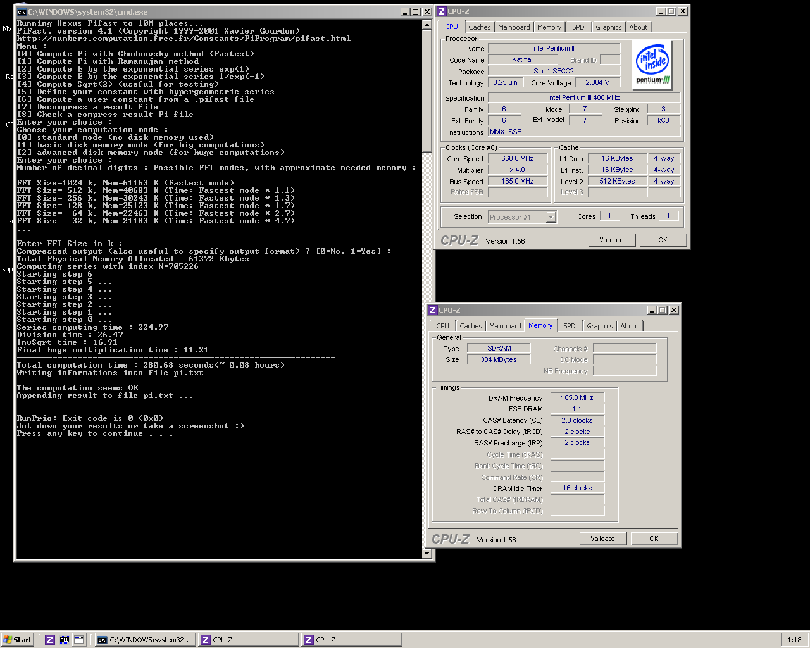Open Caches tab in bottom CPU-Z window

pos(470,326)
